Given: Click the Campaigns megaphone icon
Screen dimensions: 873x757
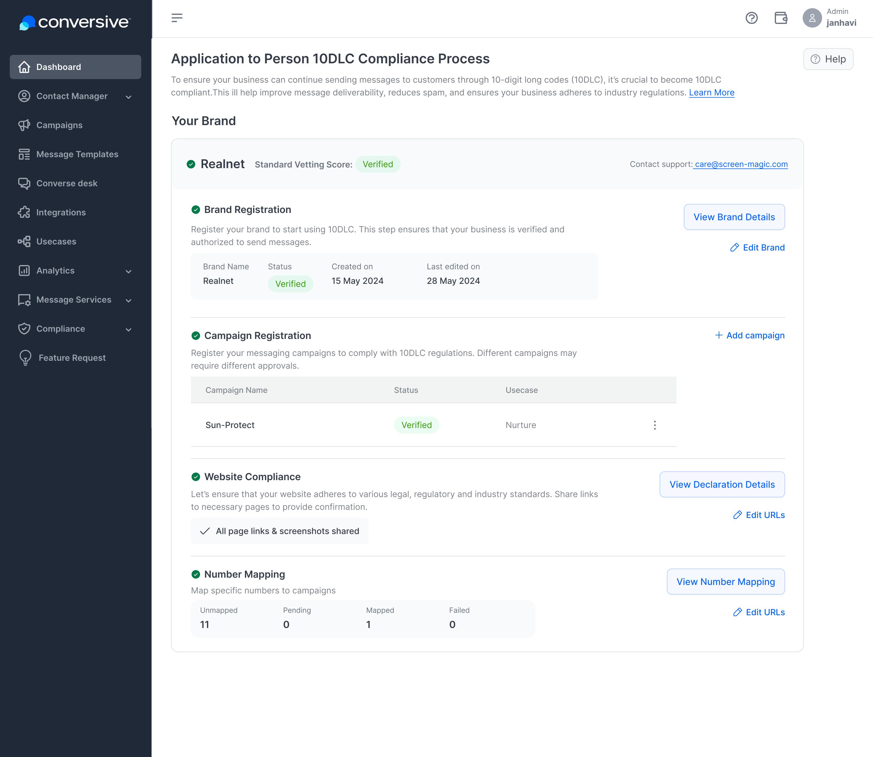Looking at the screenshot, I should pos(24,125).
